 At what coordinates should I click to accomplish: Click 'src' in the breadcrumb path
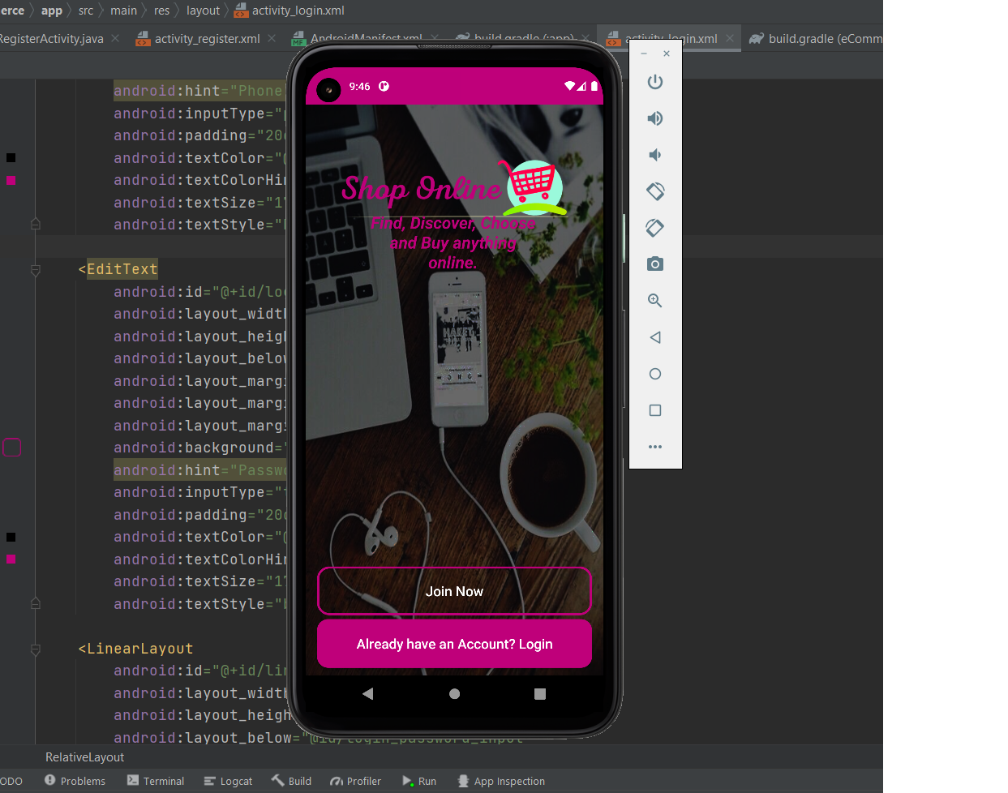pos(86,11)
